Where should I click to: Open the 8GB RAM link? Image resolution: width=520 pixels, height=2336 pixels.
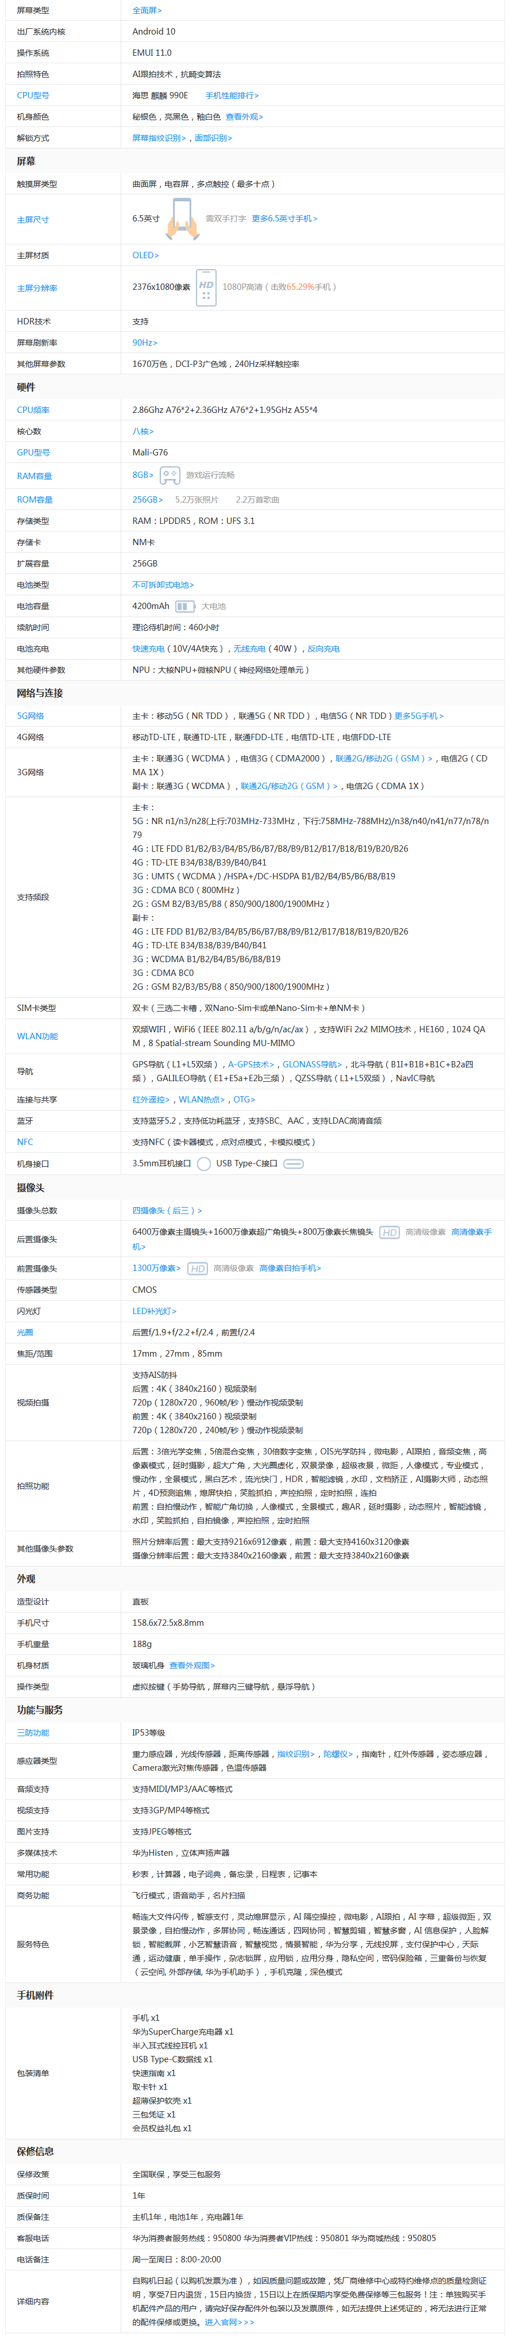[x=143, y=474]
